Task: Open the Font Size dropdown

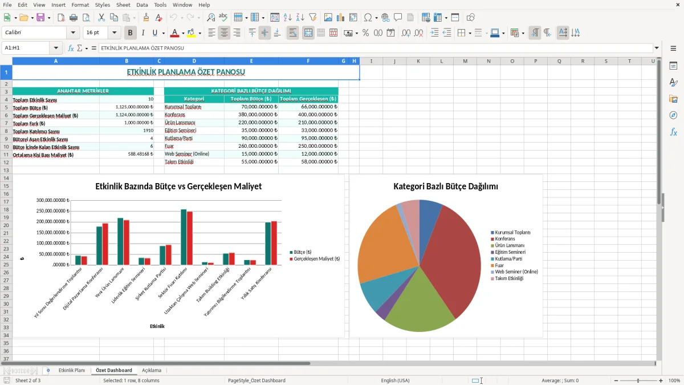Action: point(115,33)
